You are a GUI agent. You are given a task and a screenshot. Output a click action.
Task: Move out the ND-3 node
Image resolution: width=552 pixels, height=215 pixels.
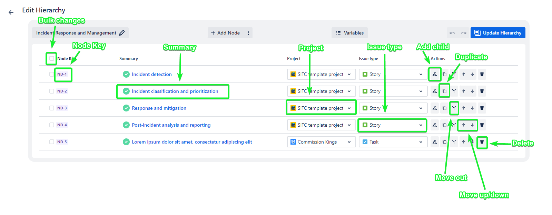(x=454, y=108)
